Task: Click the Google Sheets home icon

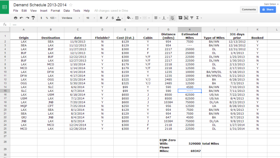Action: [x=4, y=7]
